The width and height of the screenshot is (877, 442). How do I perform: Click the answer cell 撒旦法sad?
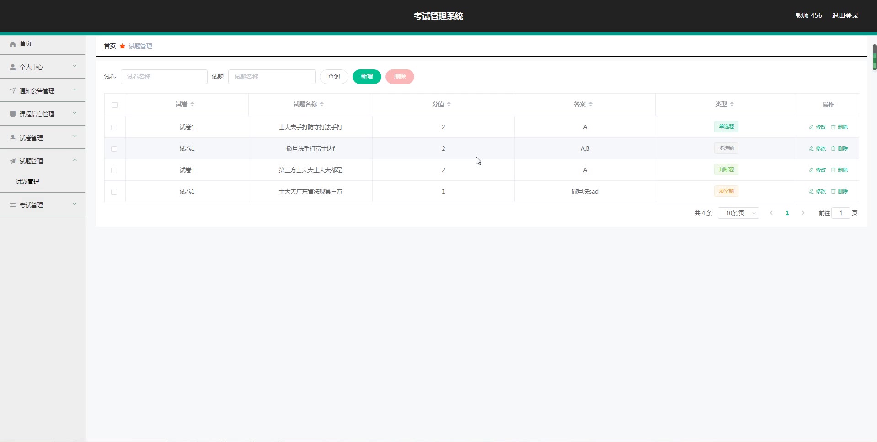[585, 192]
